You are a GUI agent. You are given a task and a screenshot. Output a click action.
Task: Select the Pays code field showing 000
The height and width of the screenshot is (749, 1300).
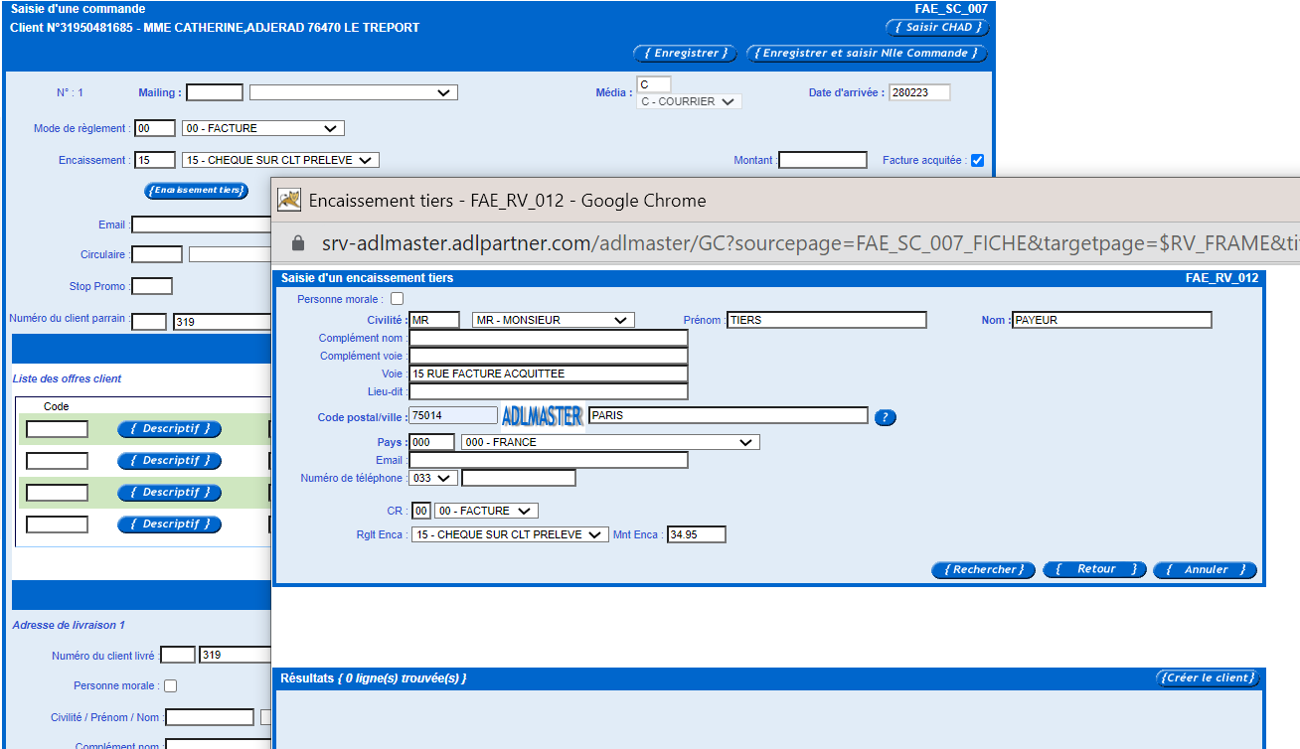[432, 442]
